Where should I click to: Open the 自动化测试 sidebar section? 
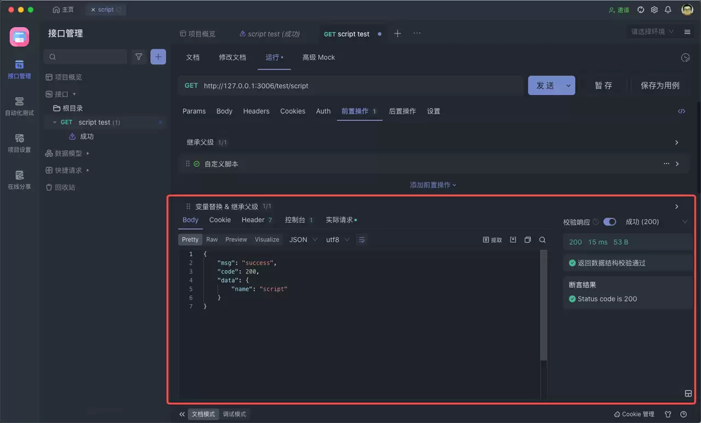point(19,106)
